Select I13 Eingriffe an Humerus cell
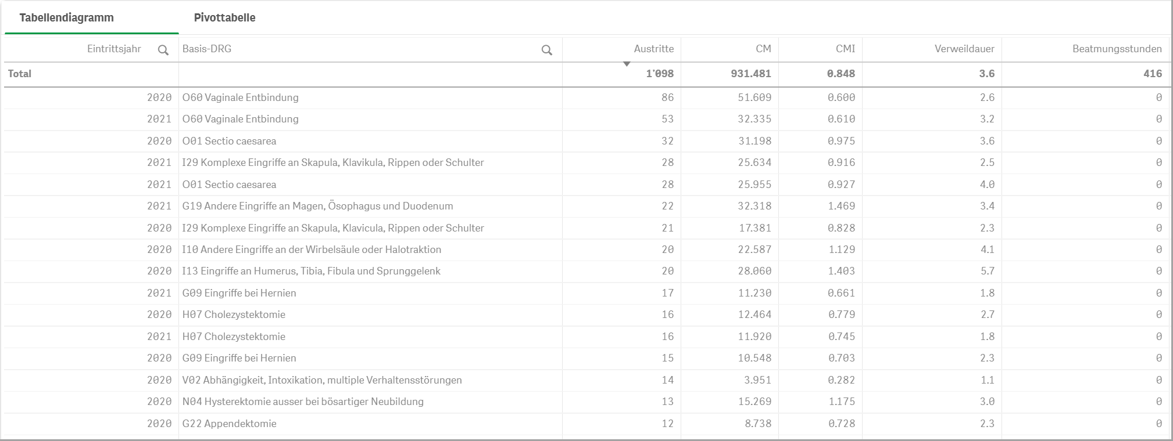 click(311, 271)
